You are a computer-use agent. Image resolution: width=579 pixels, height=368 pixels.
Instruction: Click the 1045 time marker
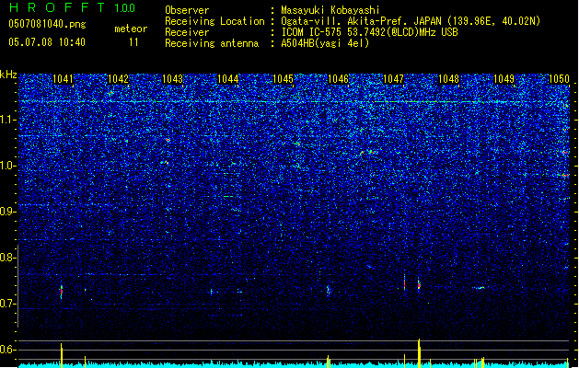[x=283, y=79]
